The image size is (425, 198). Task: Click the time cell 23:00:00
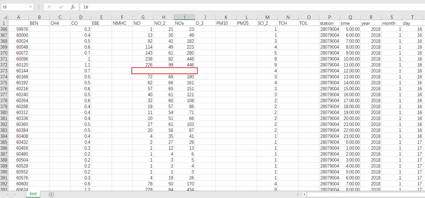[350, 136]
